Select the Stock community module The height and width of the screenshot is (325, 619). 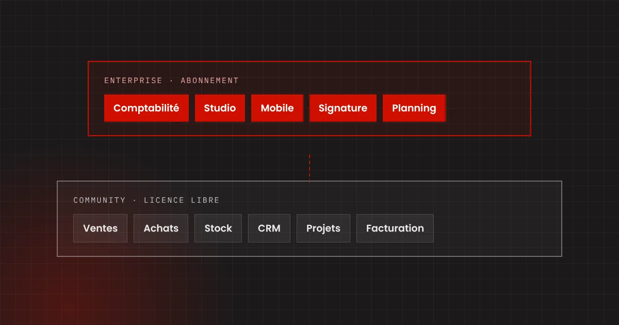(218, 229)
